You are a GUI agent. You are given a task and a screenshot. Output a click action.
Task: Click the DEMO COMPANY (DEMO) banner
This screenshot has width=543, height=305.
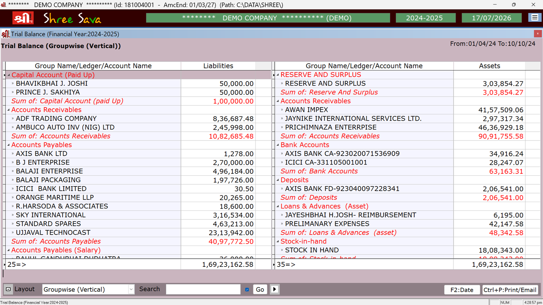pos(268,18)
